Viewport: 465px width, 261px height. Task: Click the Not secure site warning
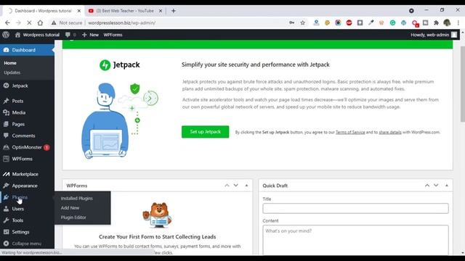[66, 22]
